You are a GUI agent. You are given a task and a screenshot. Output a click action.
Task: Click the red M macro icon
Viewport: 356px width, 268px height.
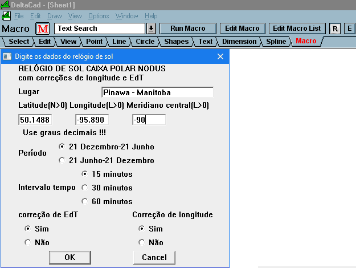coord(43,29)
